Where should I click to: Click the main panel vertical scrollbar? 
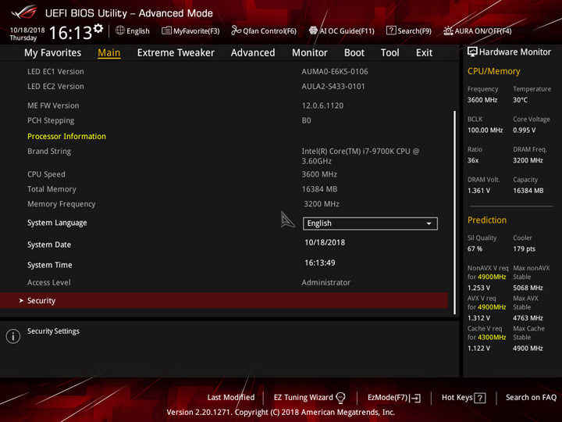click(x=455, y=213)
